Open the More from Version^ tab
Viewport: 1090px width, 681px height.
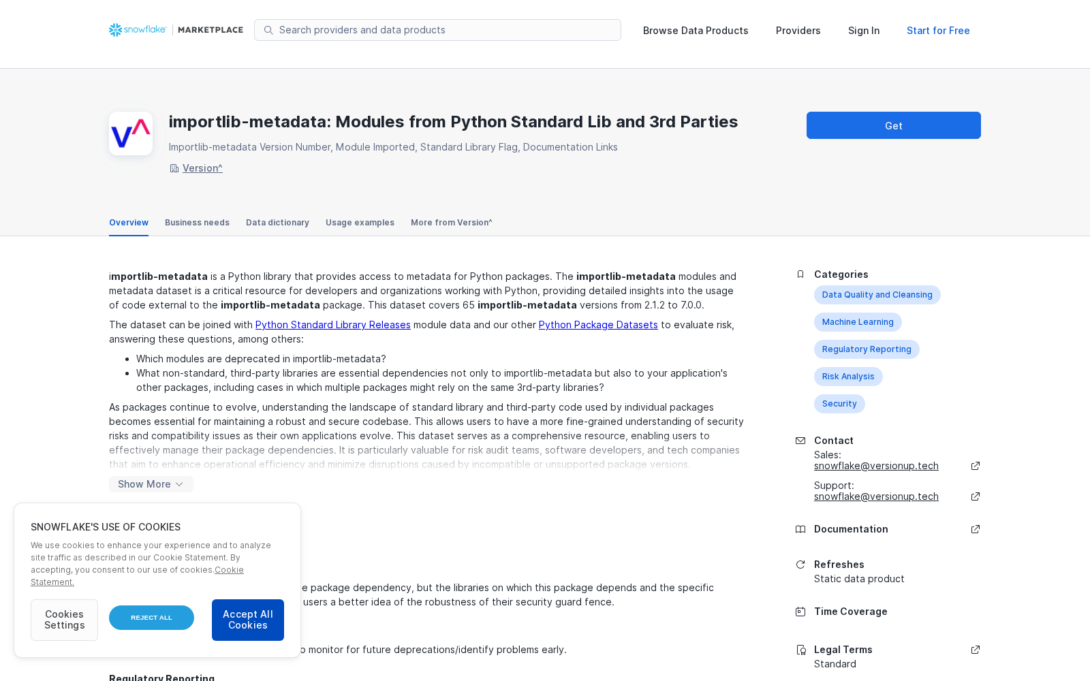point(452,223)
